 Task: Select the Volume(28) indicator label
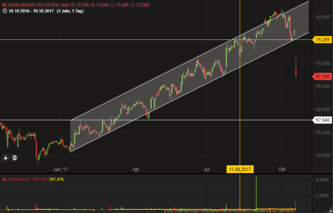pyautogui.click(x=19, y=179)
